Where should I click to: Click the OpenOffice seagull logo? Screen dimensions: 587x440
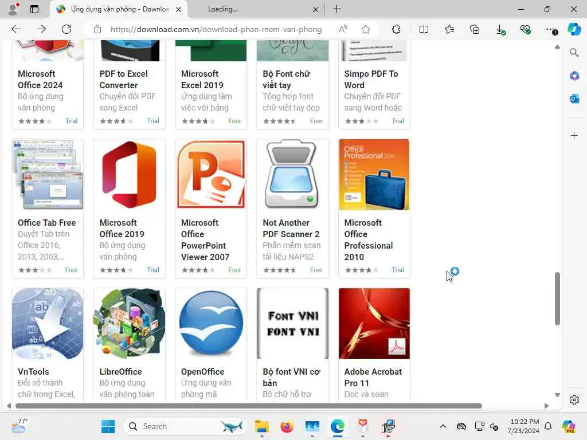tap(211, 324)
